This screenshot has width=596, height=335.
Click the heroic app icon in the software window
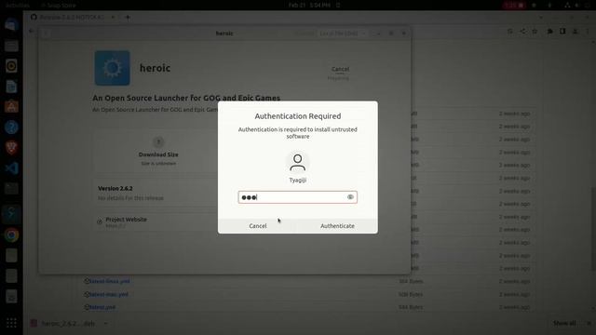pos(112,68)
